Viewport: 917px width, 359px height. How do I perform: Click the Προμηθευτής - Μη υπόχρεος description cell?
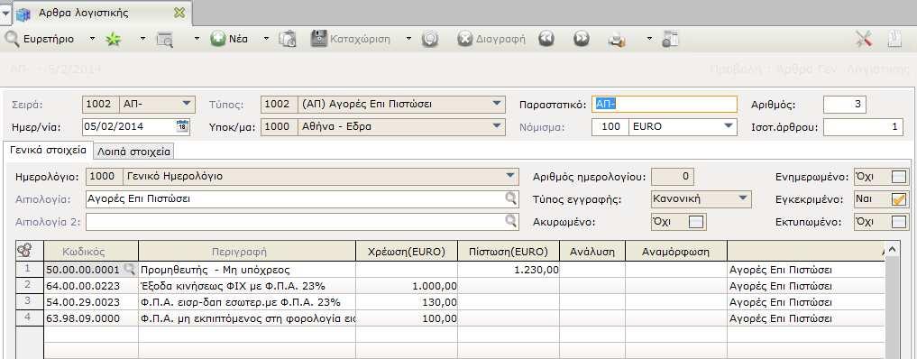tap(247, 270)
